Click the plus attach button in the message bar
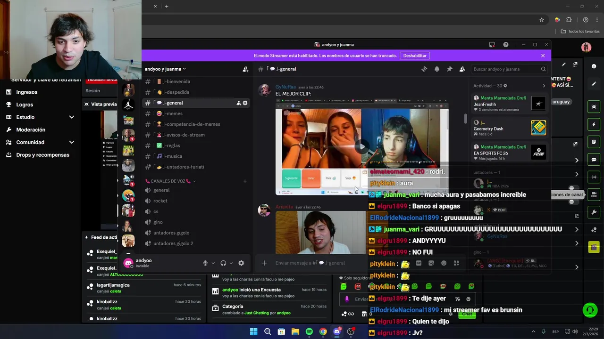604x339 pixels. (264, 263)
